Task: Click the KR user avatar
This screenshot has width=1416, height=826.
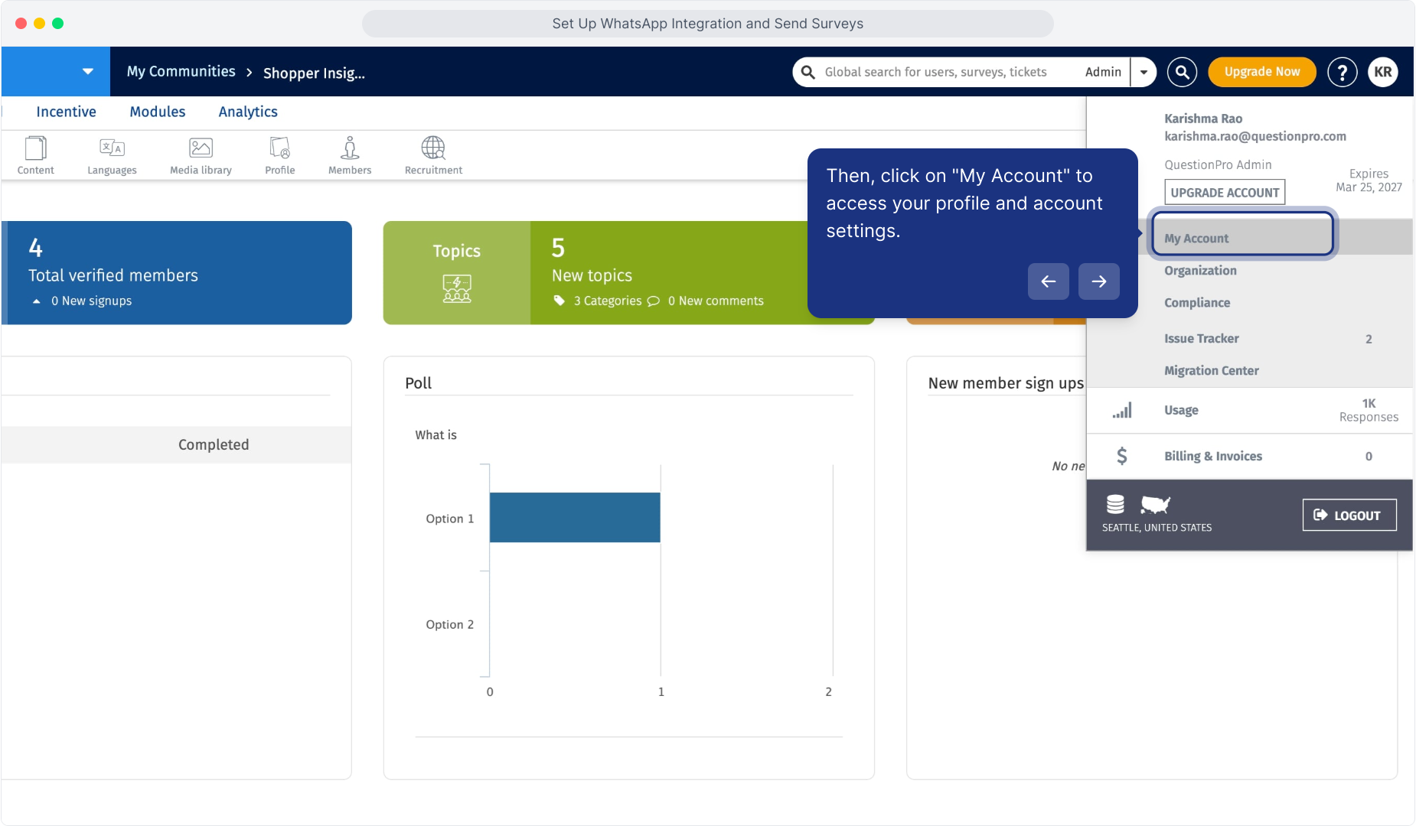Action: pyautogui.click(x=1383, y=72)
